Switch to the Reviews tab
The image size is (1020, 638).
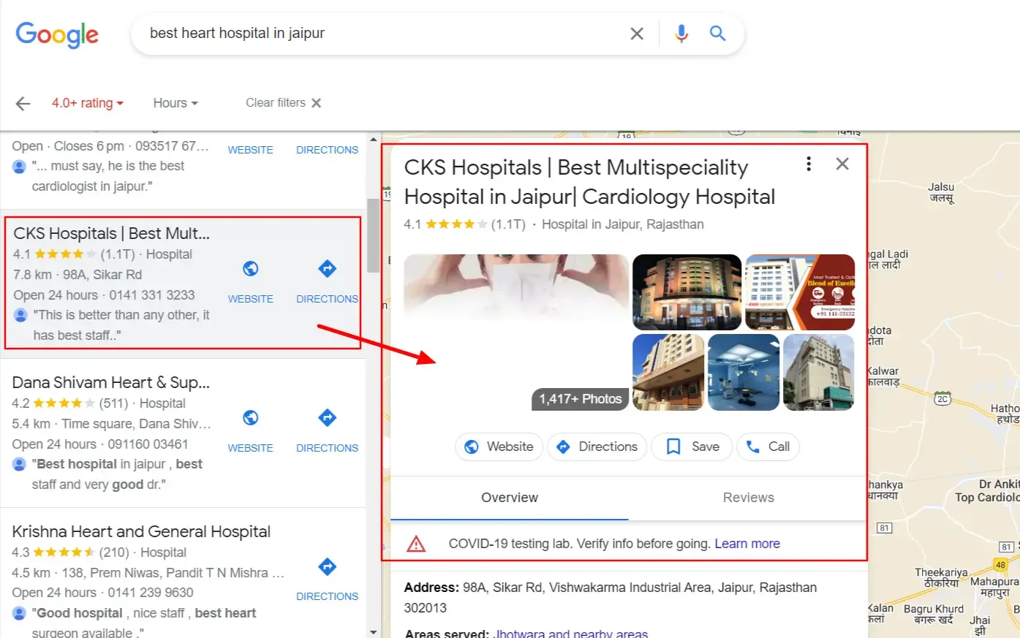pyautogui.click(x=748, y=498)
